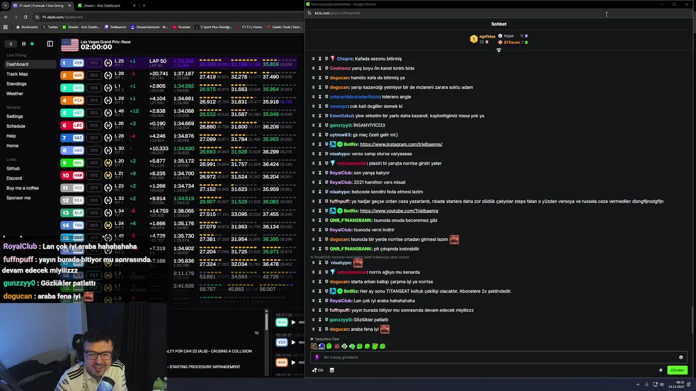Screen dimensions: 696x391
Task: Open the StreamElements bookmark
Action: [x=149, y=27]
